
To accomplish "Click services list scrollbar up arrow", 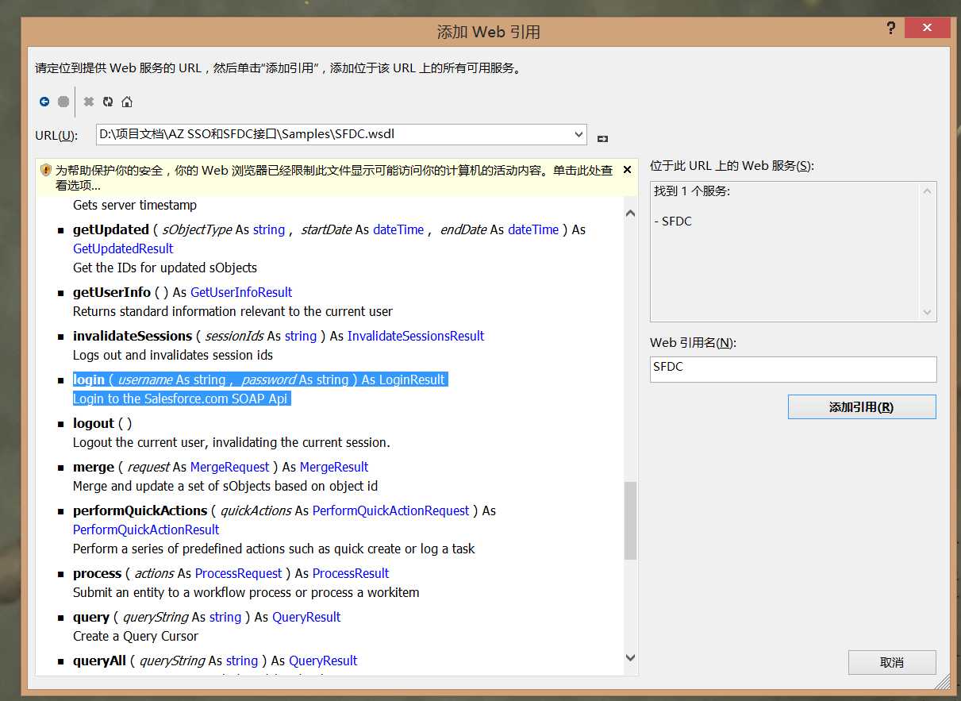I will (x=928, y=192).
